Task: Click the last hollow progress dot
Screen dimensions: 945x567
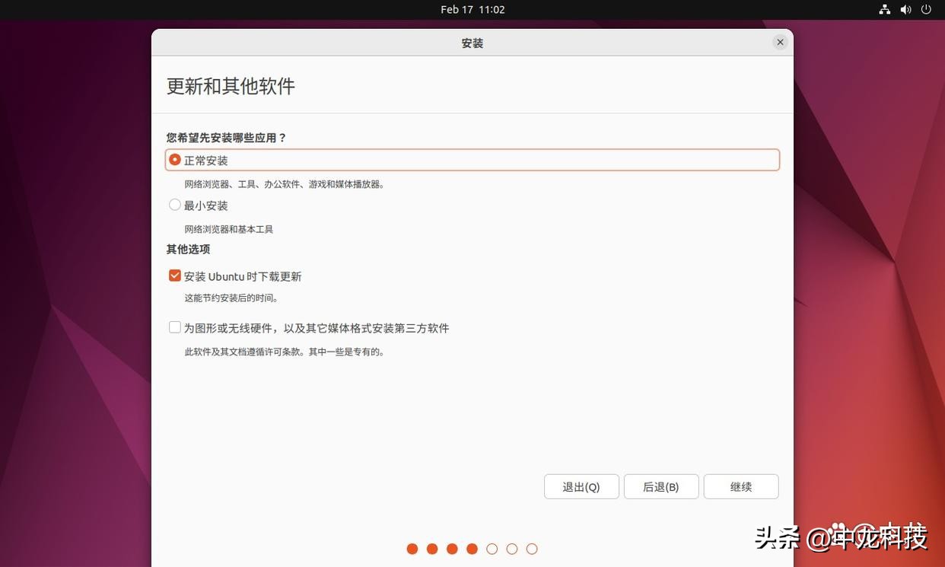Action: tap(530, 546)
